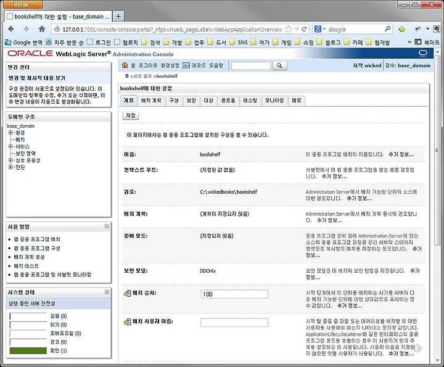Click the 배치 순서 restart-required icon
This screenshot has height=367, width=444.
(128, 293)
